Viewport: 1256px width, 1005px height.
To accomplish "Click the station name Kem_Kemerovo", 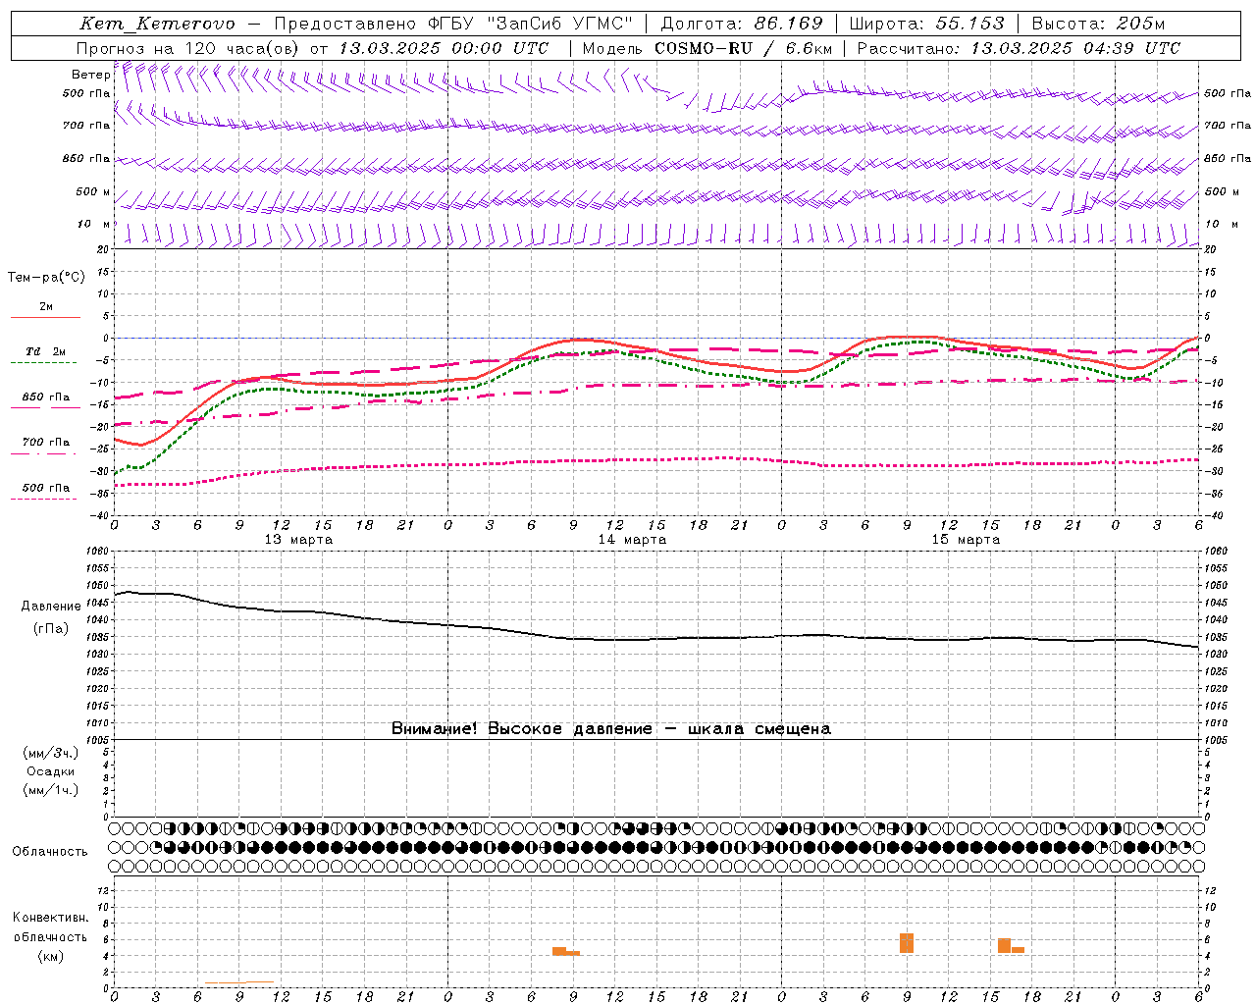I will 157,24.
